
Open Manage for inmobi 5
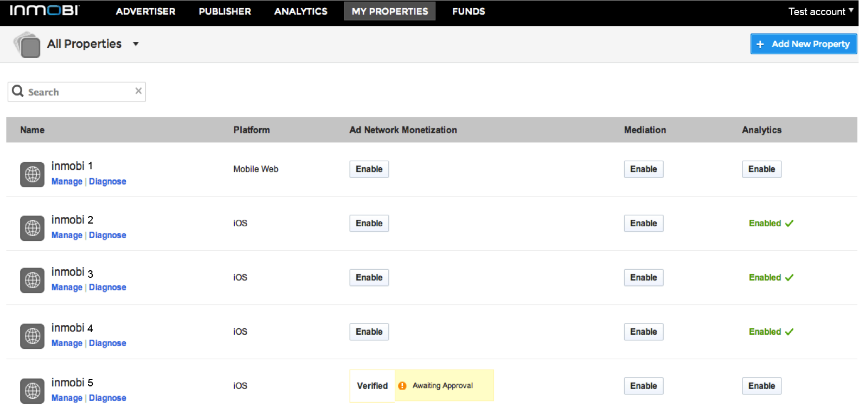point(67,398)
